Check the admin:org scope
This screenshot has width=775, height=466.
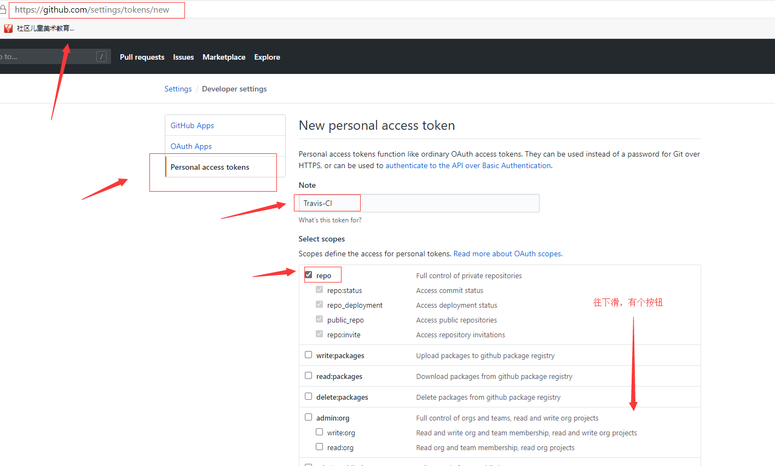tap(309, 417)
